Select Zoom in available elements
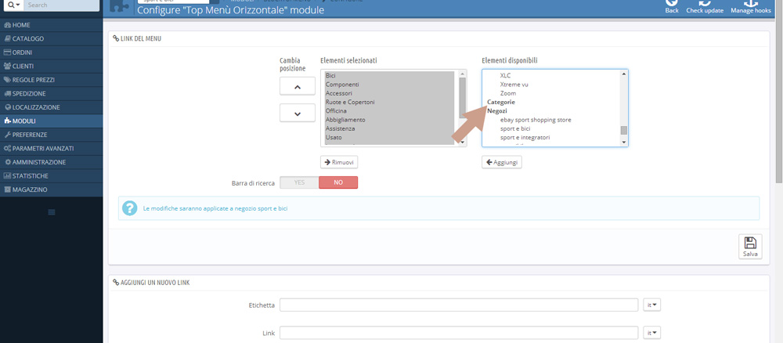Viewport: 783px width, 343px height. 508,93
